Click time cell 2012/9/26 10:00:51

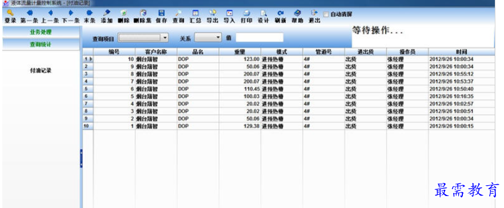(x=462, y=112)
